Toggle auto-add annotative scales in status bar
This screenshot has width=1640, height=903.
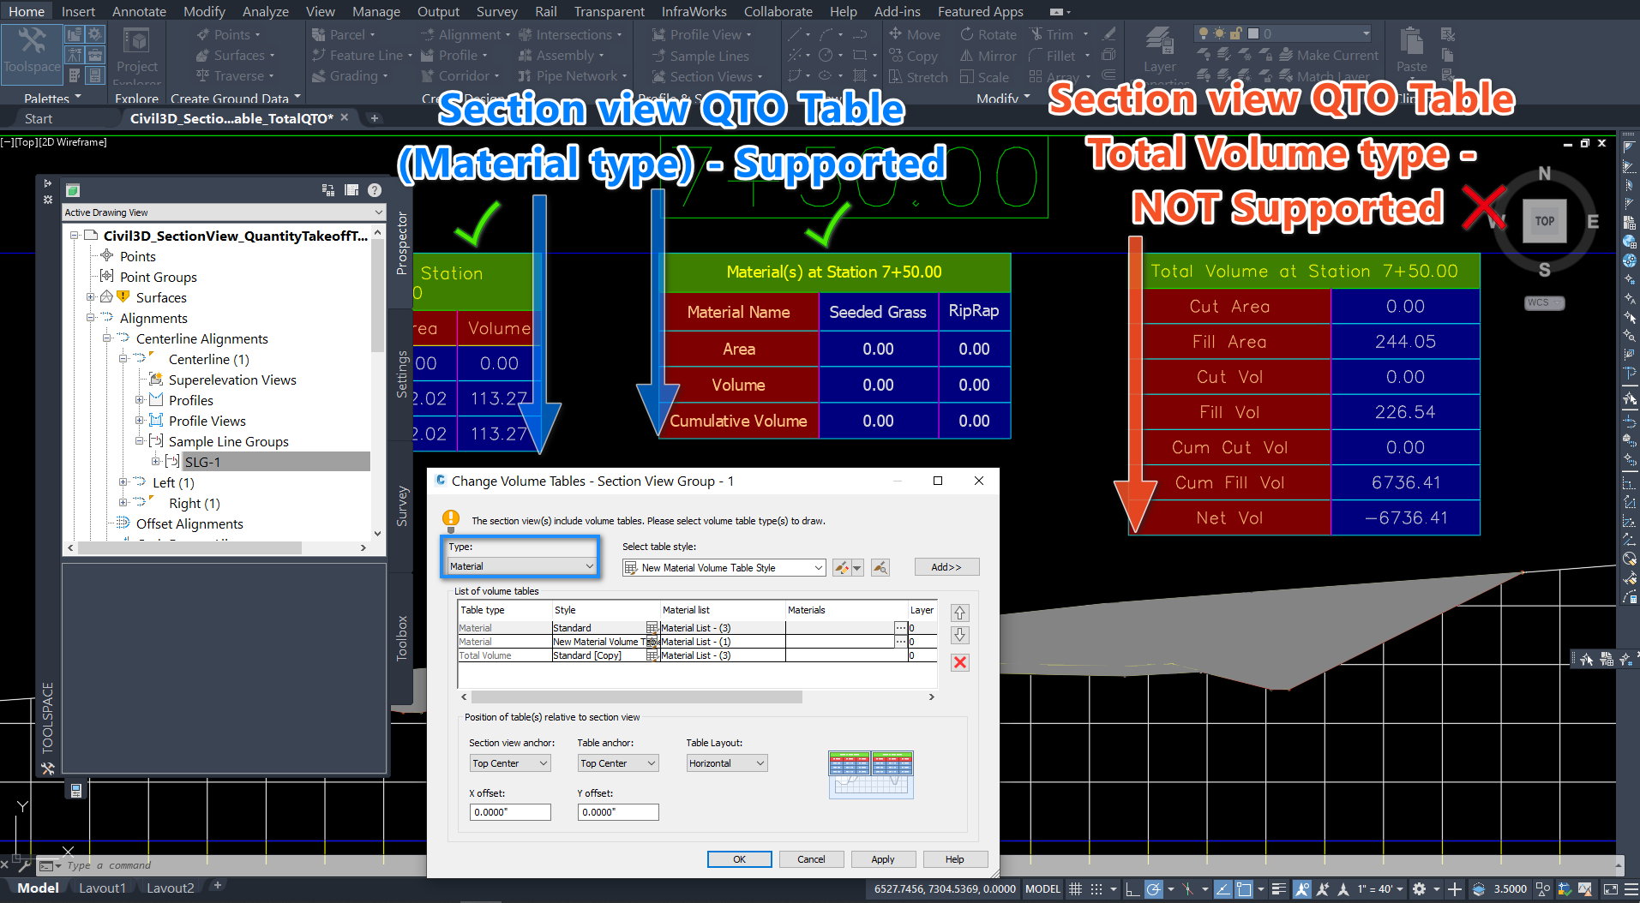(x=1323, y=889)
